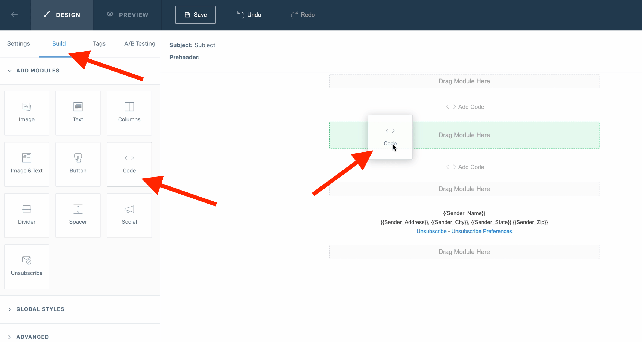This screenshot has height=342, width=642.
Task: Select the Build tab
Action: pyautogui.click(x=59, y=43)
